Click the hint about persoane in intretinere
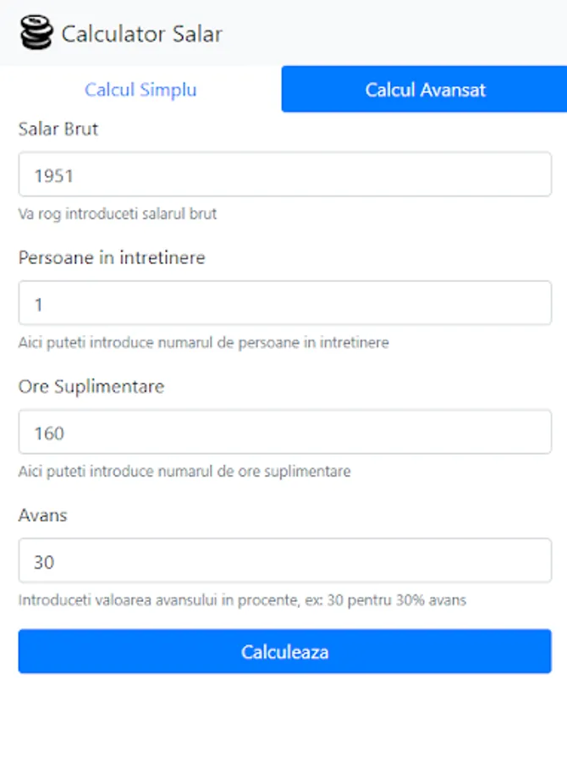 pyautogui.click(x=203, y=343)
